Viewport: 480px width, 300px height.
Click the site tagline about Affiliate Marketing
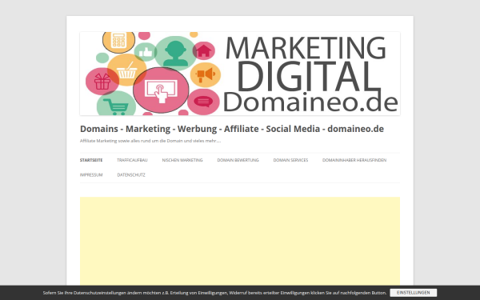(x=150, y=141)
